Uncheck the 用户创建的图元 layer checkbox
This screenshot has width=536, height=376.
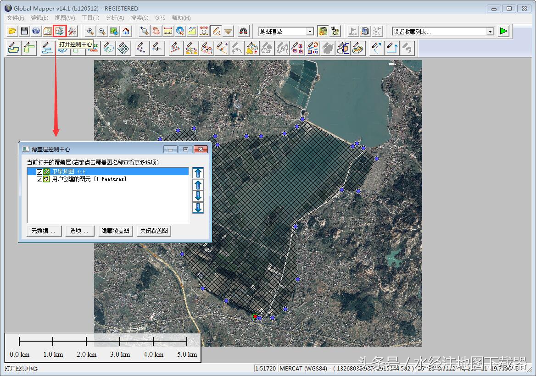click(x=39, y=179)
